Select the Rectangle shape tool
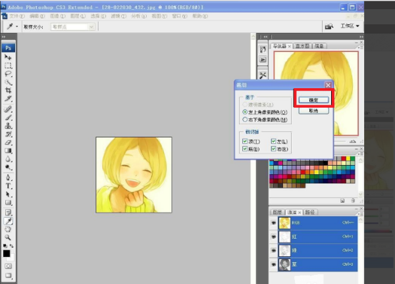 (x=8, y=202)
